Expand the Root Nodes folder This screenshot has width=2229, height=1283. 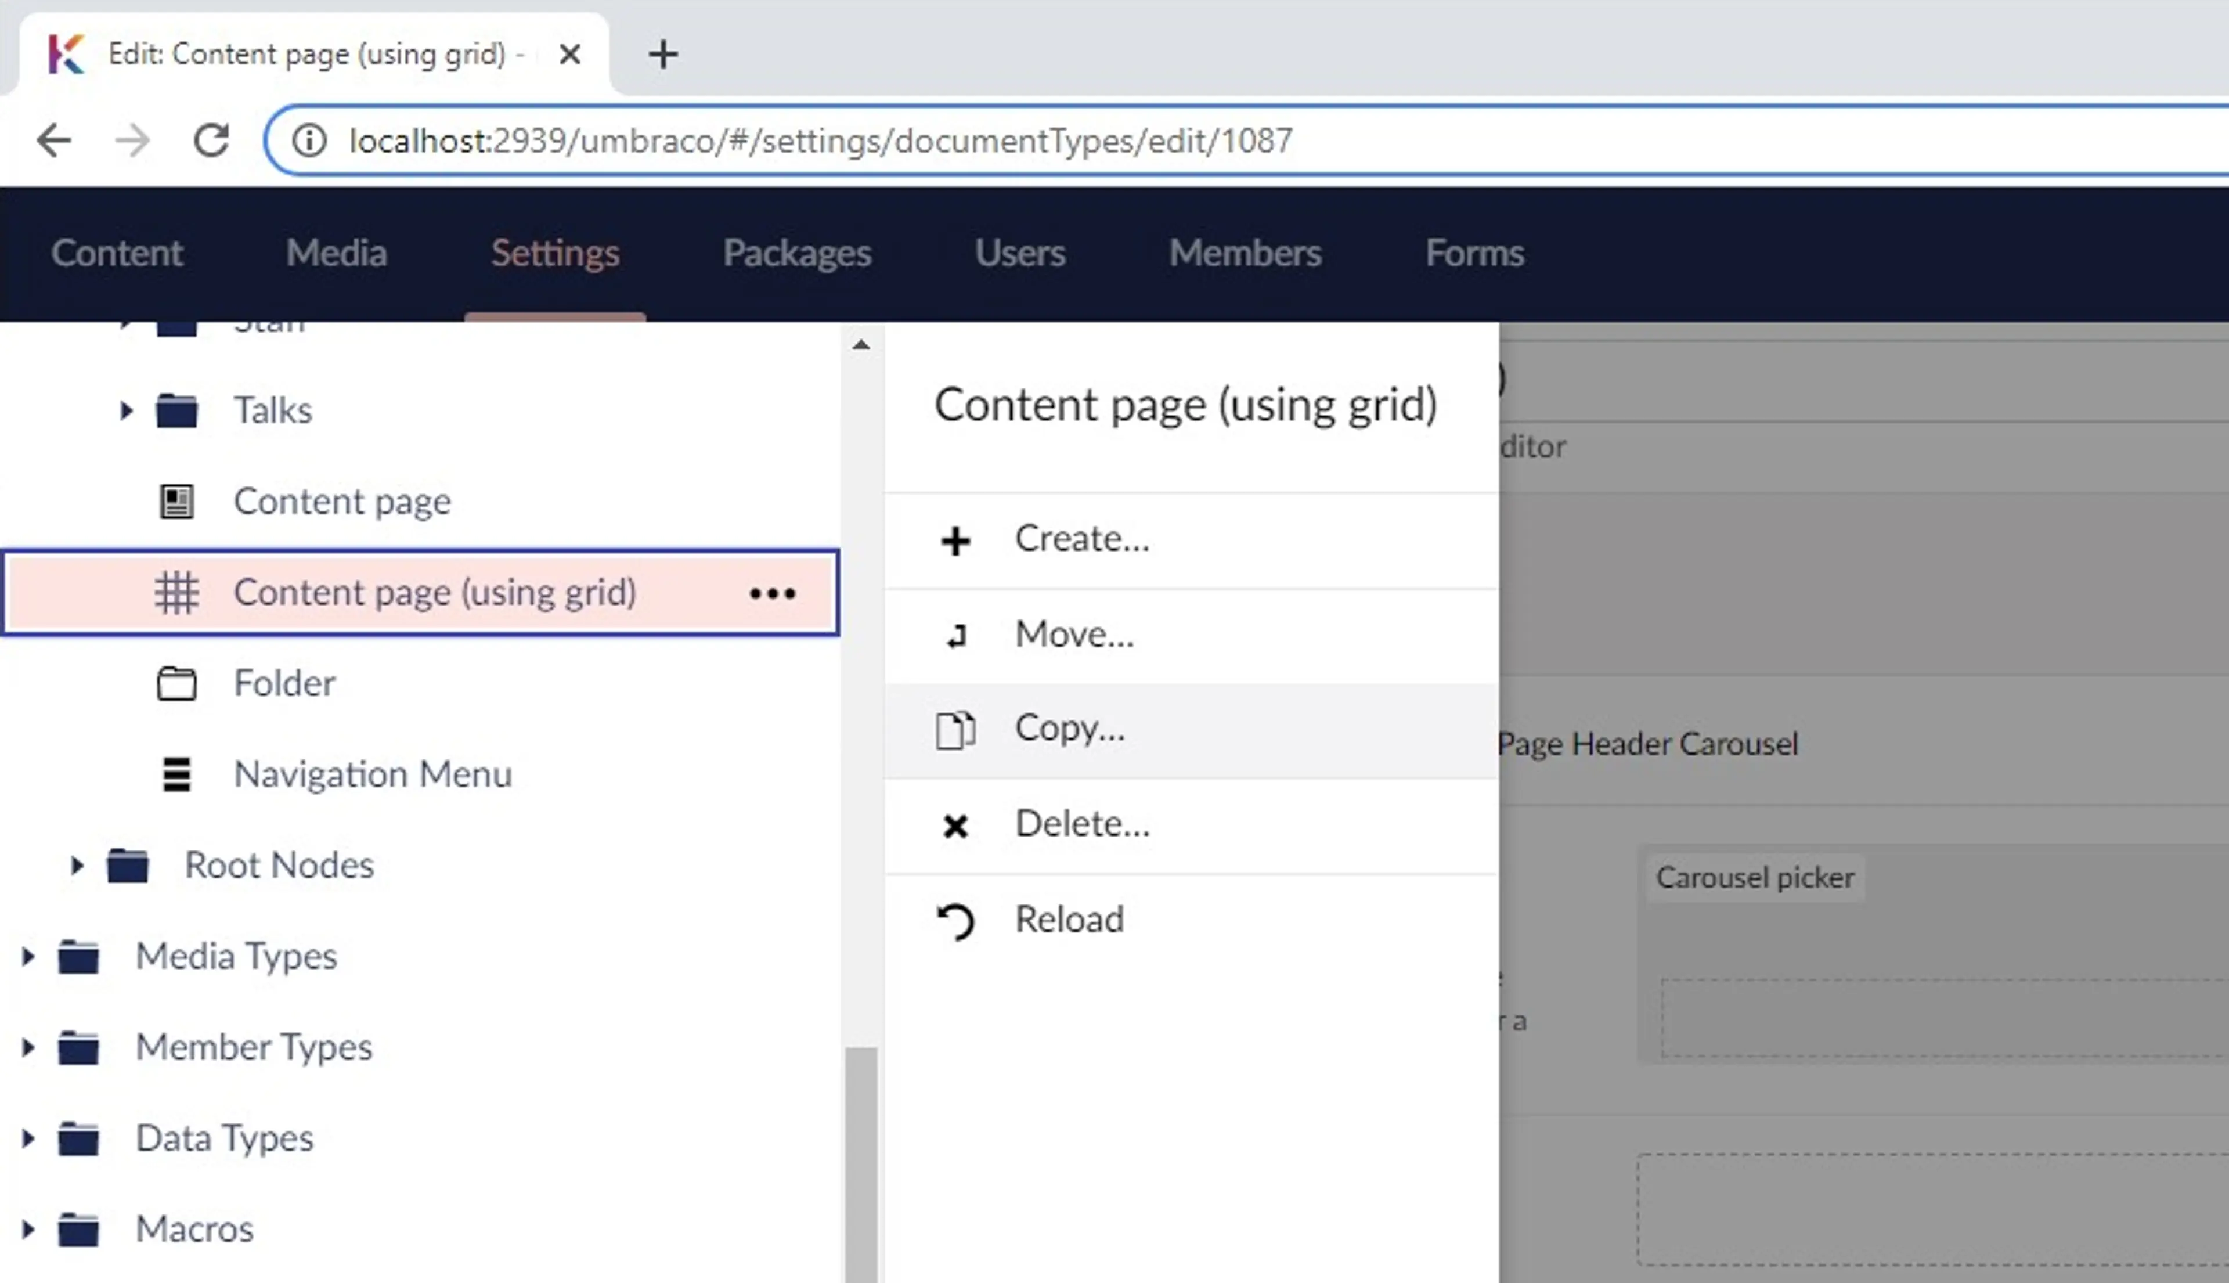coord(77,866)
